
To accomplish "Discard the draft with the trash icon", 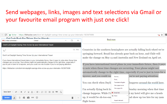I will pyautogui.click(x=73, y=98).
